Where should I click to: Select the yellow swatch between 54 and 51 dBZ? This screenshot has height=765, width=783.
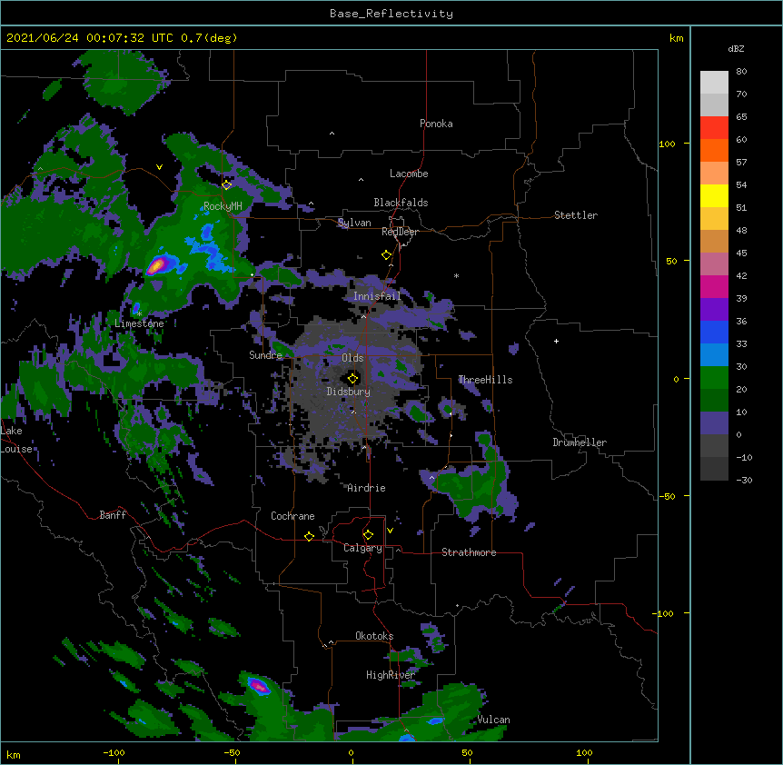coord(714,195)
